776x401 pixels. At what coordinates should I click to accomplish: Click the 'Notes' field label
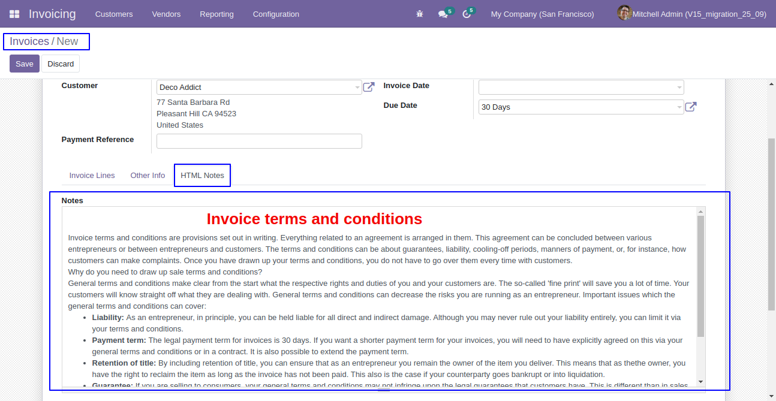tap(73, 201)
